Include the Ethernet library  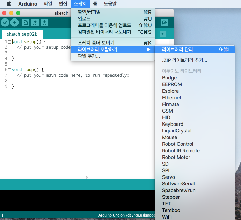(x=195, y=98)
